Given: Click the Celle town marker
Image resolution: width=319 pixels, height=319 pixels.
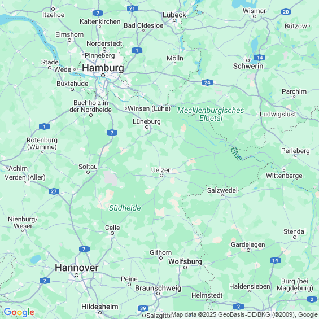Looking at the screenshot, I should [x=112, y=233].
